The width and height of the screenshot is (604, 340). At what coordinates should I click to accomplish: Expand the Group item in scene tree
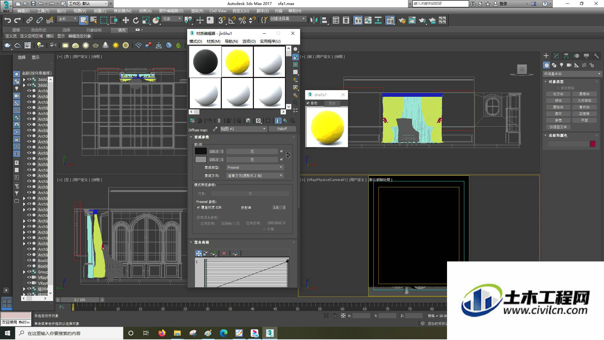click(x=24, y=272)
